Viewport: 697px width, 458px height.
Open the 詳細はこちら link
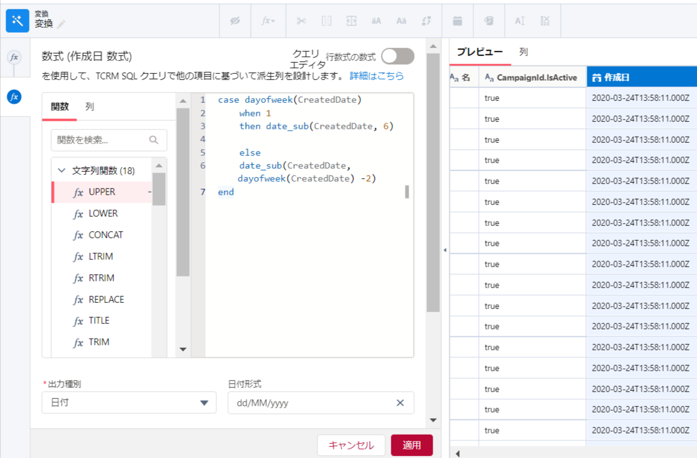377,76
